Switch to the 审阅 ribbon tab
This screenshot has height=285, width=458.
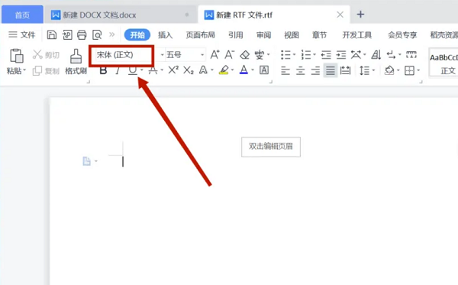click(264, 35)
